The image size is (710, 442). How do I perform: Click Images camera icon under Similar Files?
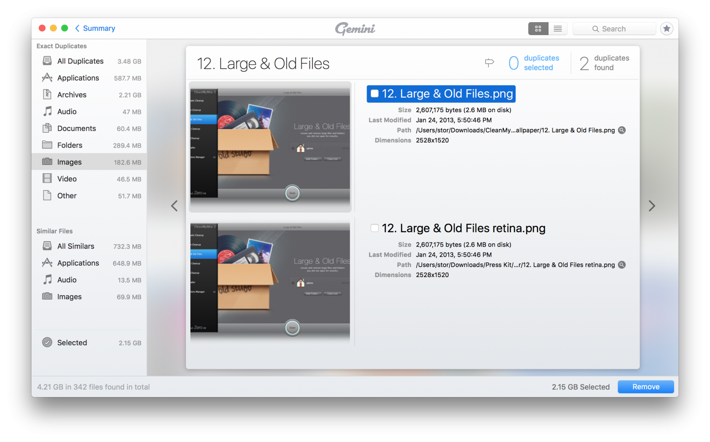click(x=47, y=297)
